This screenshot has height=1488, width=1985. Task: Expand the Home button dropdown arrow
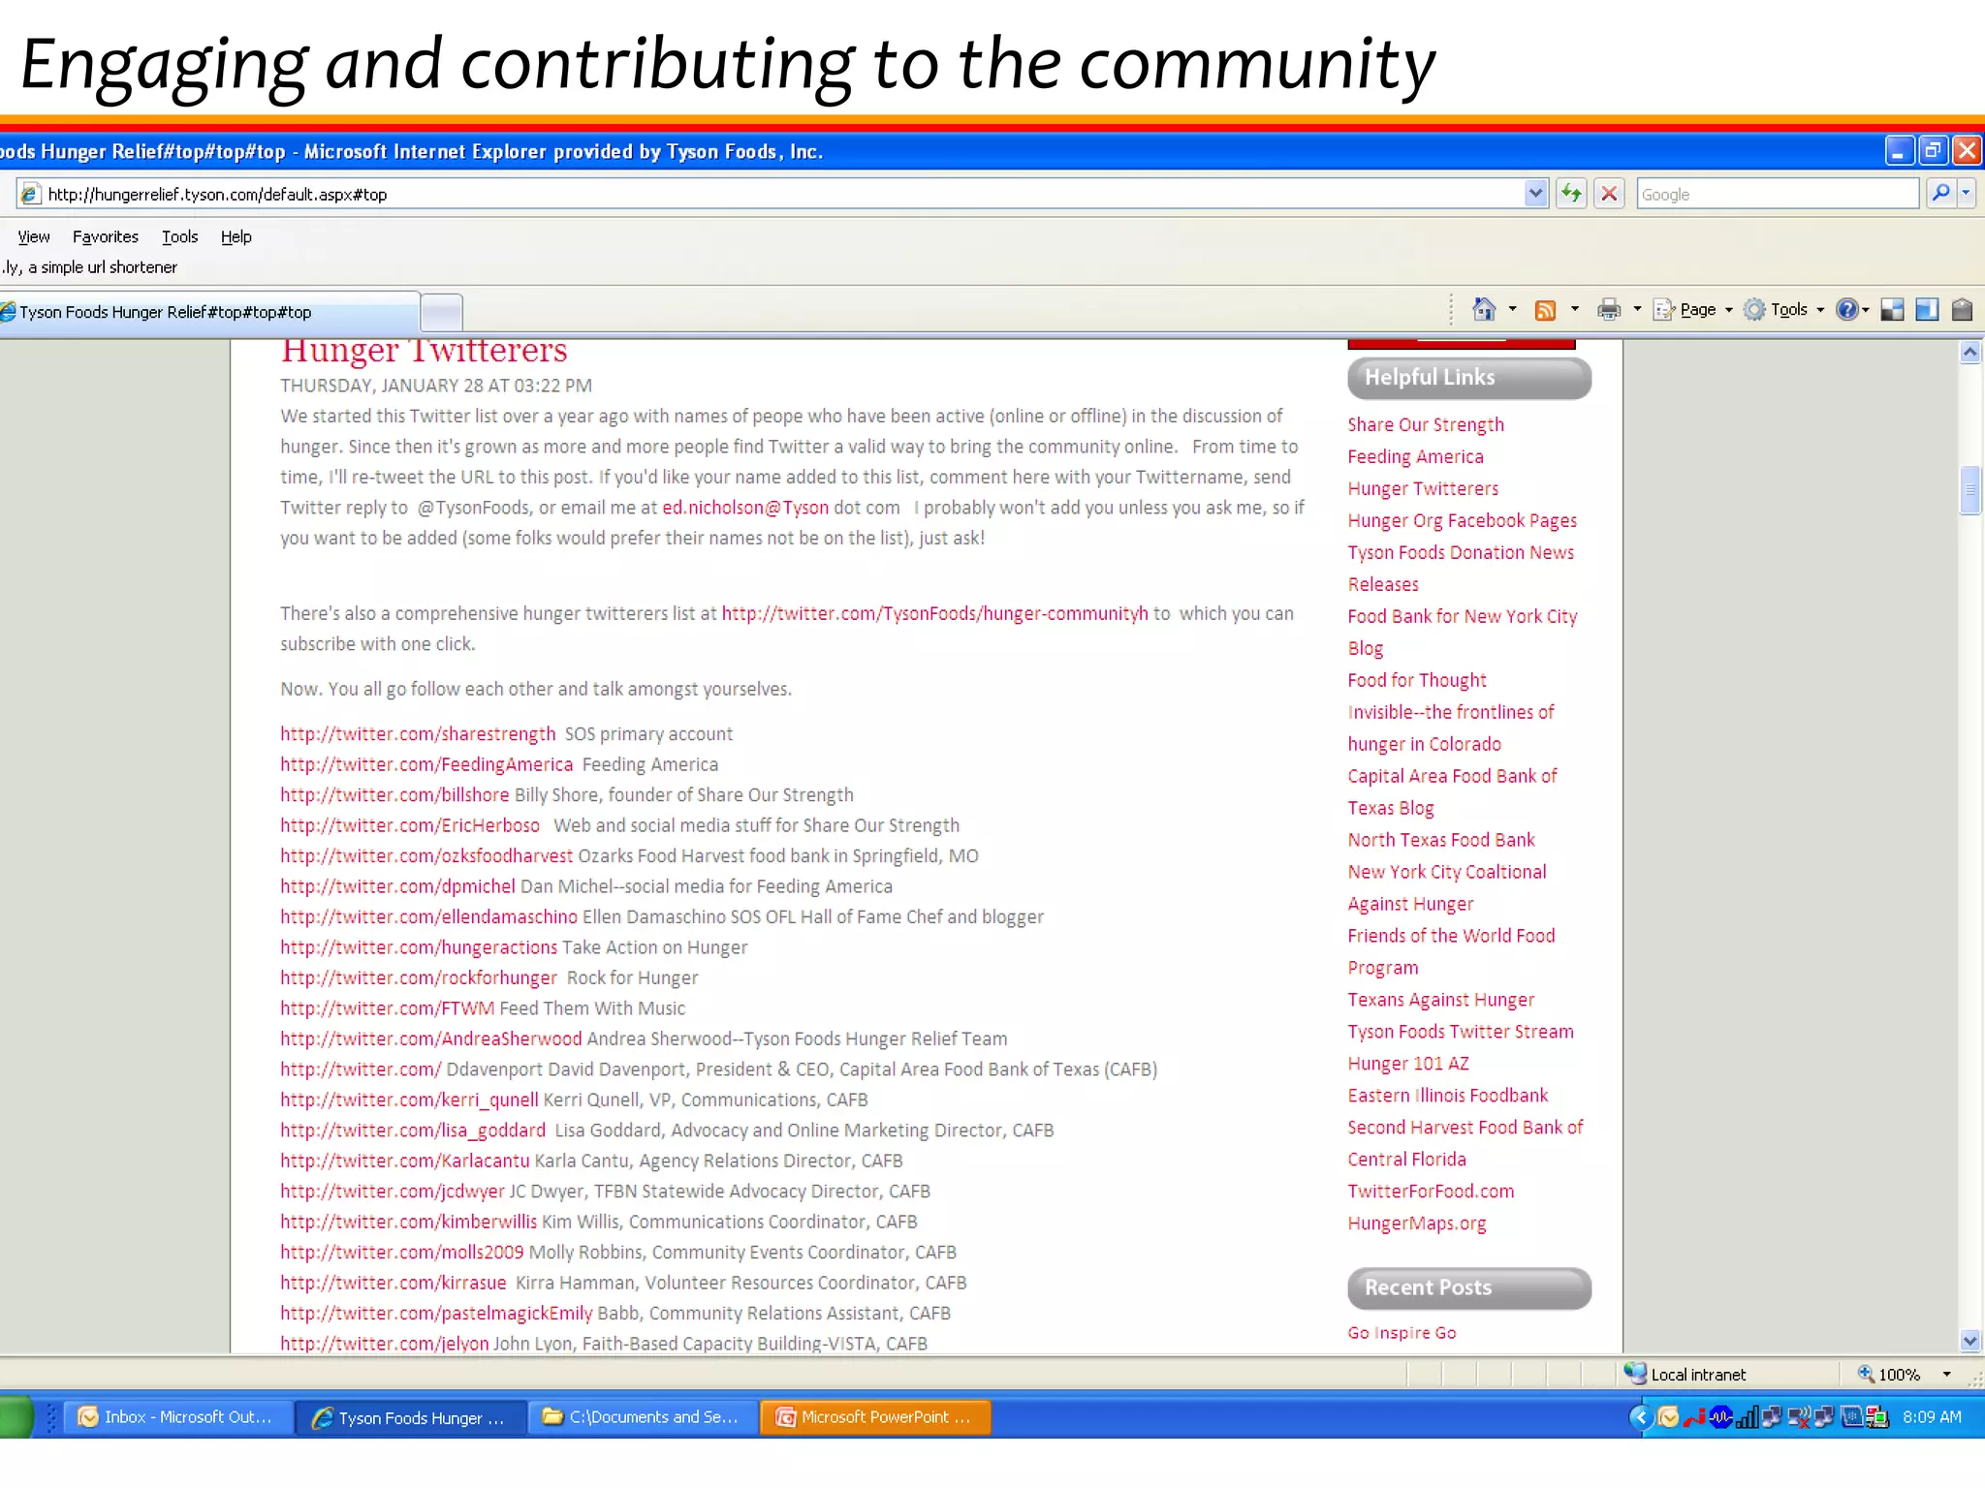pyautogui.click(x=1512, y=310)
